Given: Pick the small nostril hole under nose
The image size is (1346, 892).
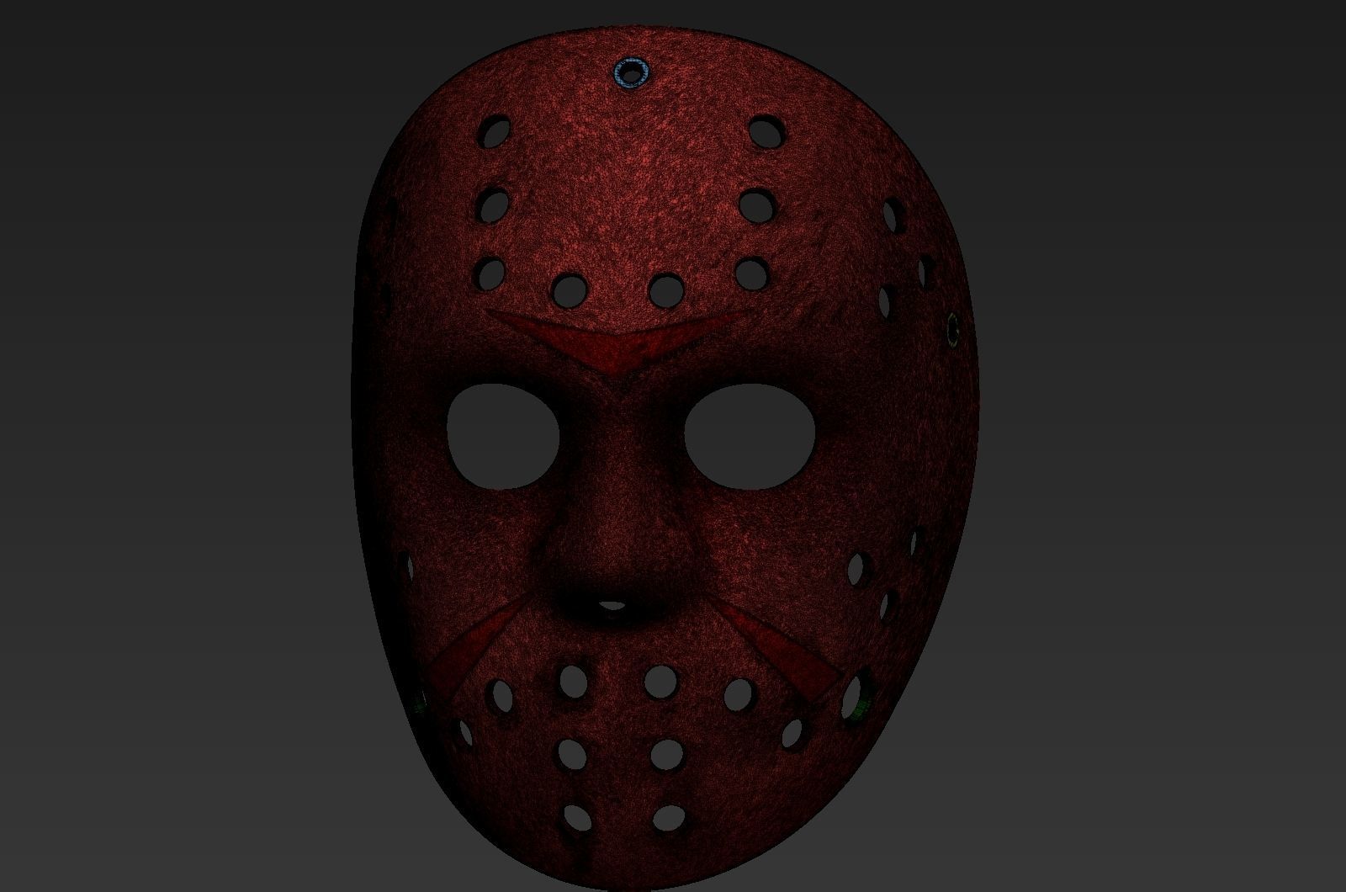Looking at the screenshot, I should pyautogui.click(x=614, y=604).
